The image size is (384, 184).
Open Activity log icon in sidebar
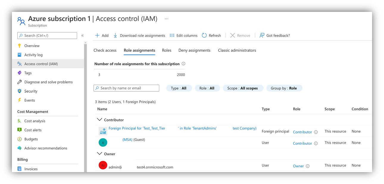pos(19,55)
